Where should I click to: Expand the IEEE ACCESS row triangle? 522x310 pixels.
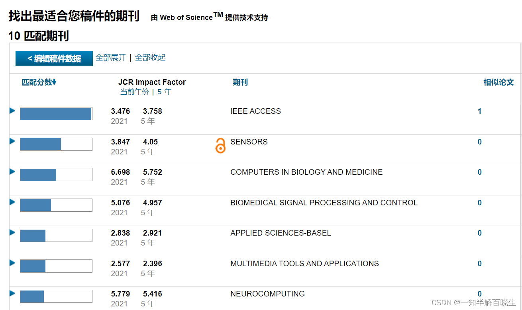click(12, 111)
